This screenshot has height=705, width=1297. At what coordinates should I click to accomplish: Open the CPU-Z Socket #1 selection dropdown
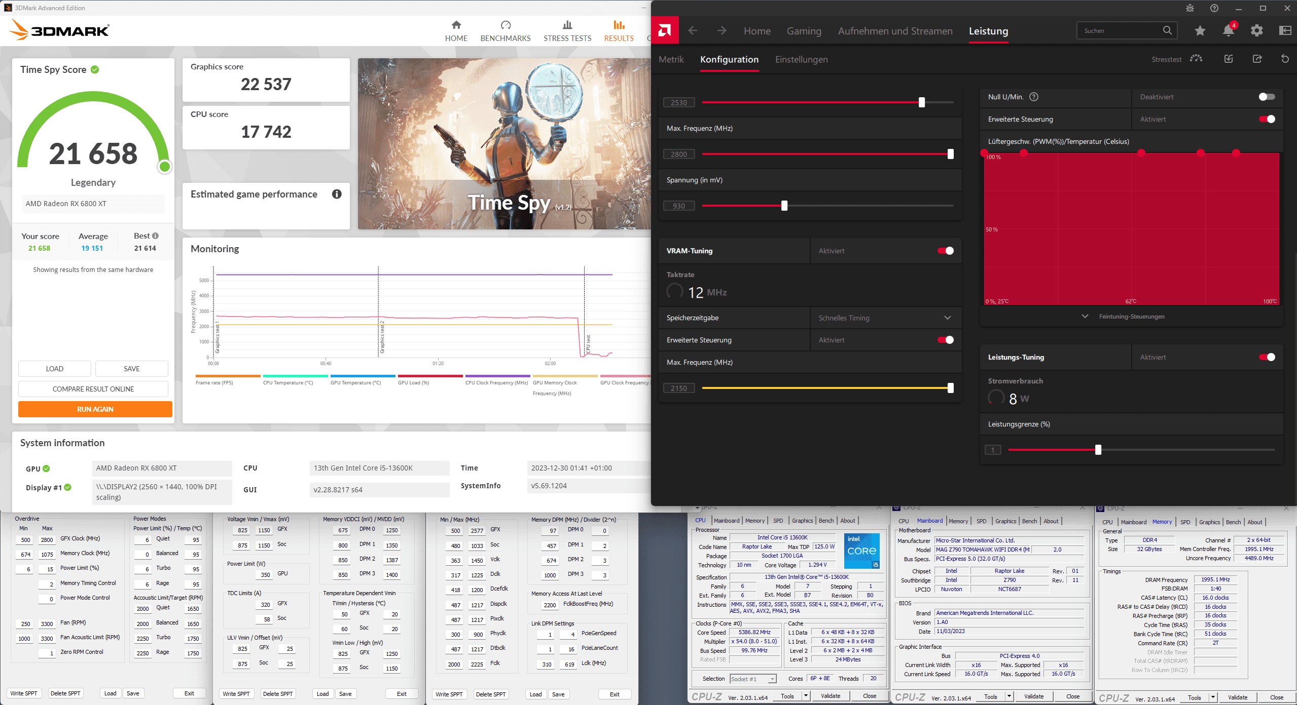(753, 679)
